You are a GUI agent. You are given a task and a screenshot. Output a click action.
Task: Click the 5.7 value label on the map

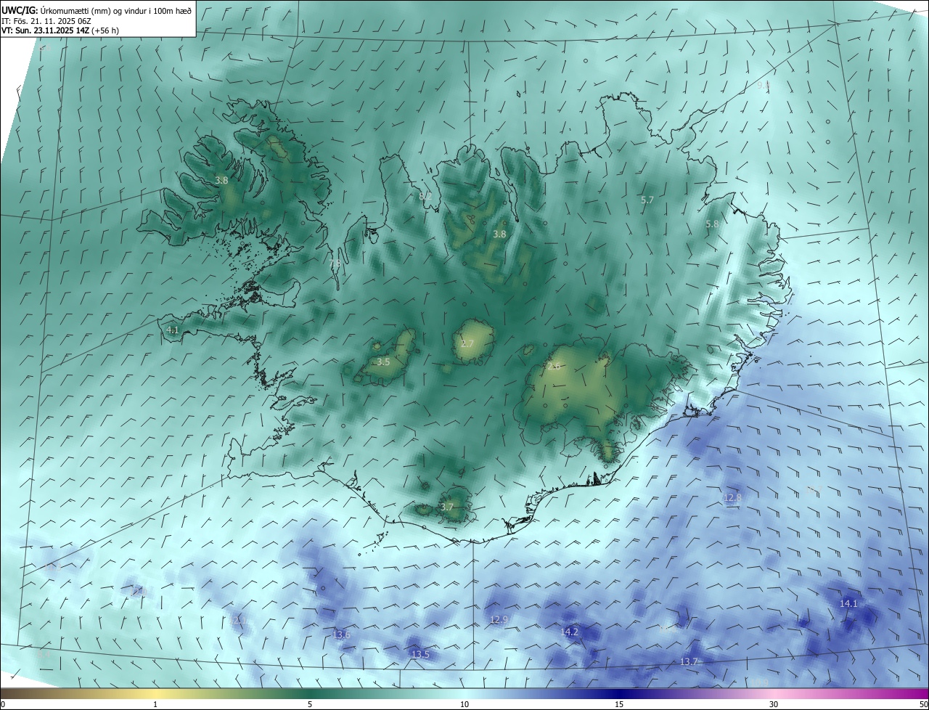pos(647,200)
